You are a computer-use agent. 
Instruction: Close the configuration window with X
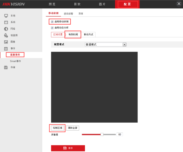tap(179, 4)
